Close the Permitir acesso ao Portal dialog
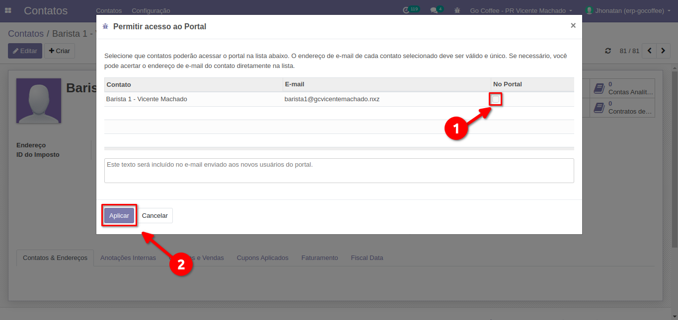 coord(573,26)
